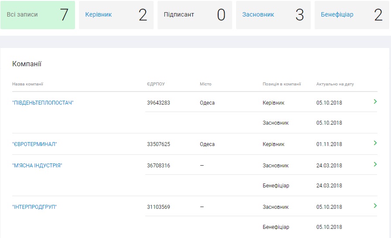Click the ЄДРПОУ column header
The height and width of the screenshot is (238, 391).
pos(156,84)
